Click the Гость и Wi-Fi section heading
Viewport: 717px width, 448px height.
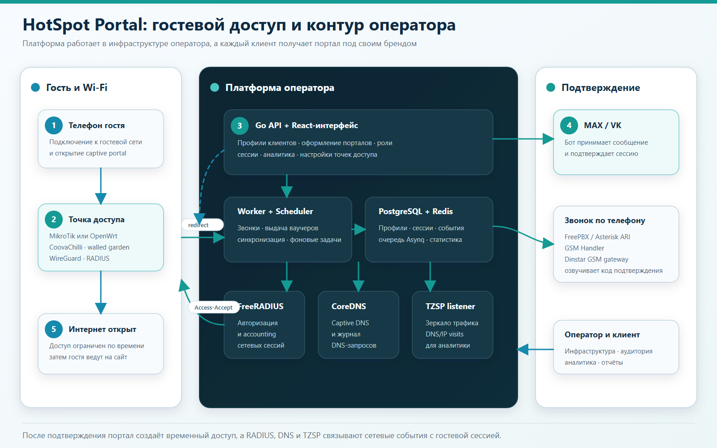(x=77, y=87)
